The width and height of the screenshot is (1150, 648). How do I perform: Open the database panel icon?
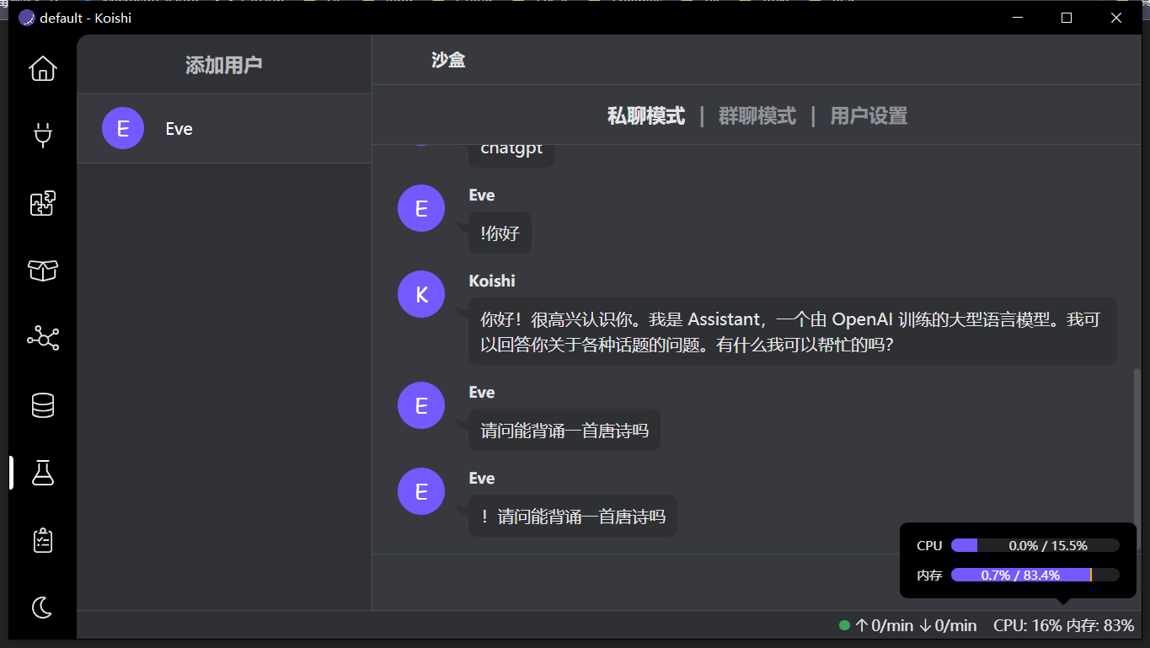click(42, 405)
